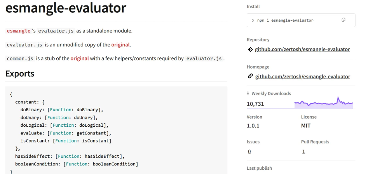373x174 pixels.
Task: Open the 'original' link in common.js line
Action: pyautogui.click(x=80, y=59)
